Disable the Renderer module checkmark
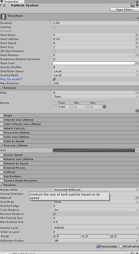 (x=2, y=185)
